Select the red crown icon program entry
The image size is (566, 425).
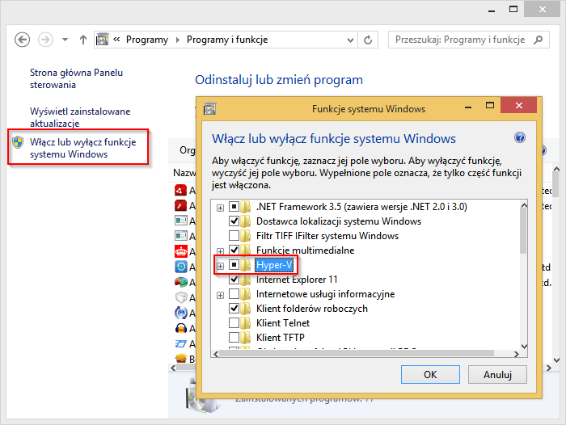180,251
